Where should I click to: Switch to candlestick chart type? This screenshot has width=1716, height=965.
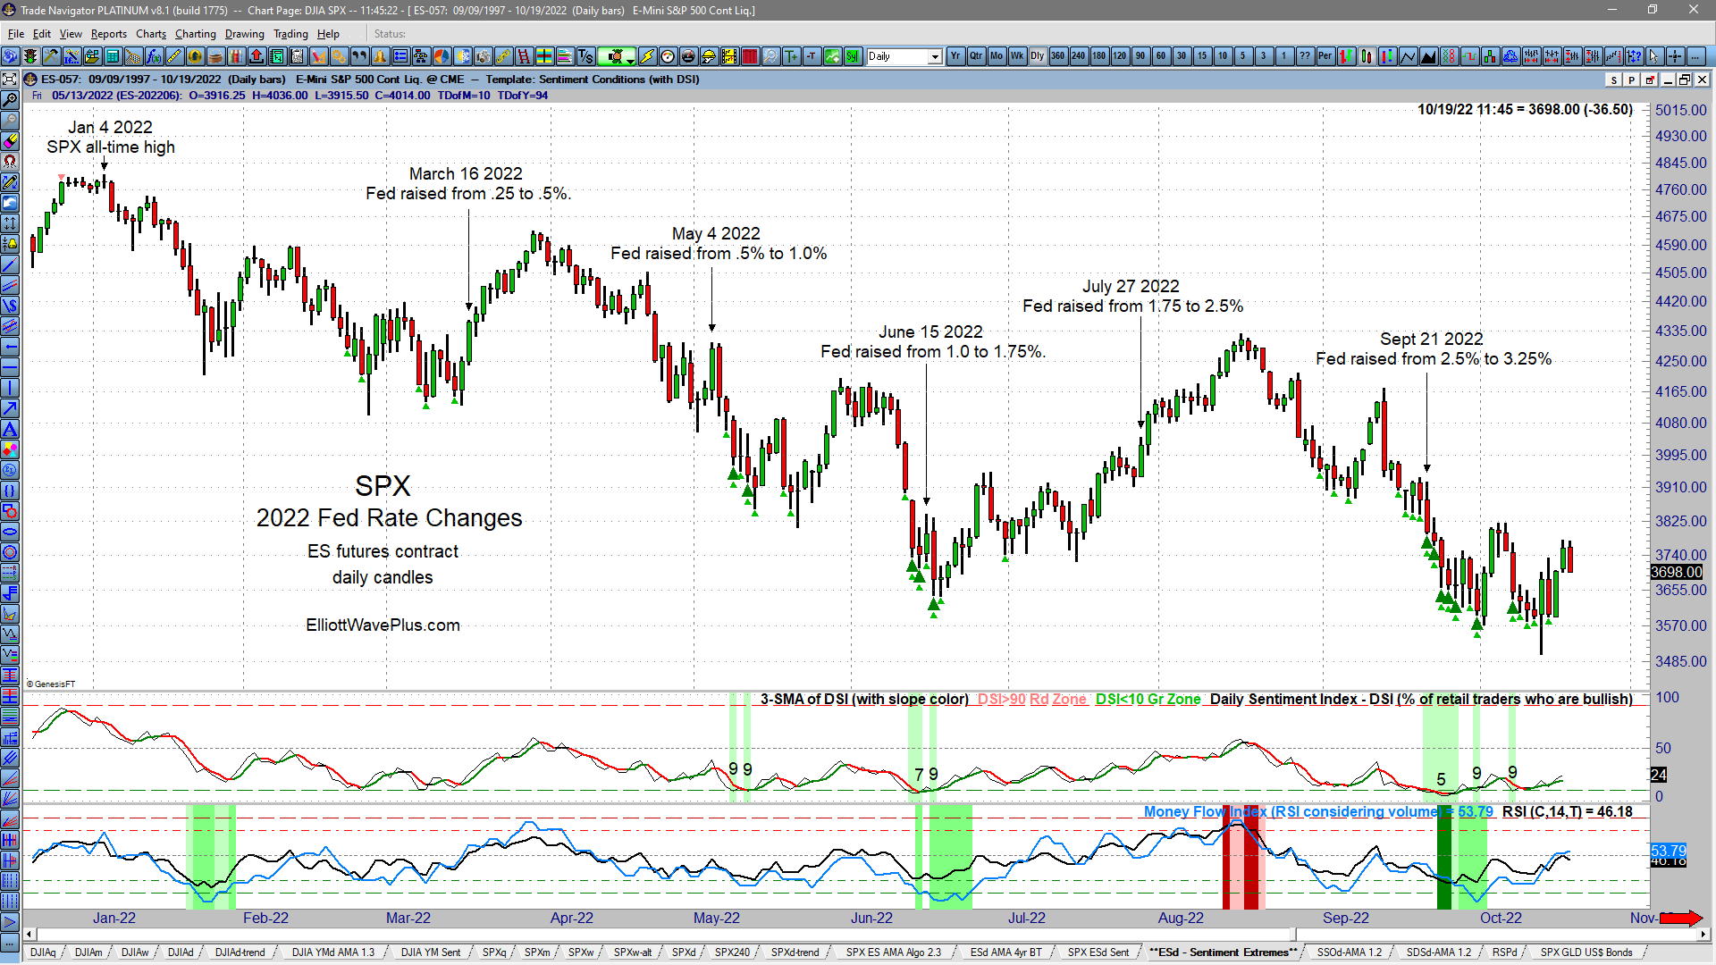click(x=1367, y=56)
